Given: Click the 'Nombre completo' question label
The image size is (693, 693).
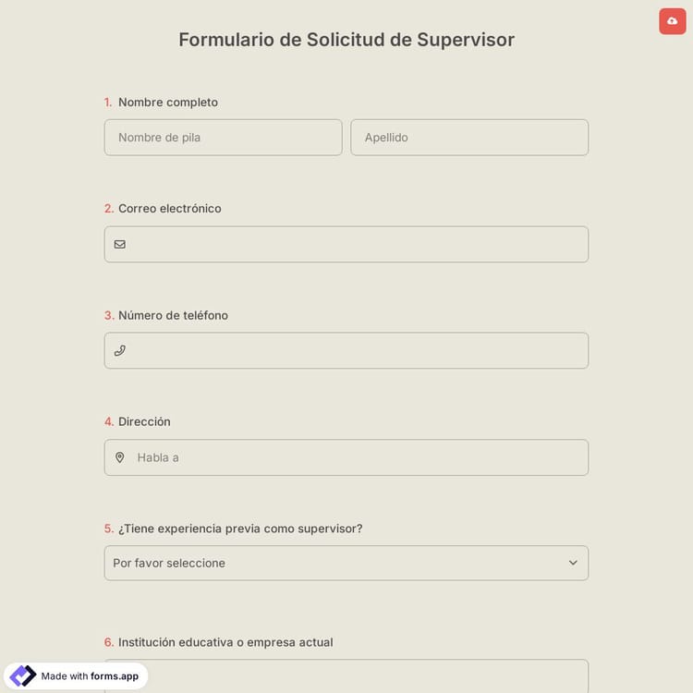Looking at the screenshot, I should point(168,103).
